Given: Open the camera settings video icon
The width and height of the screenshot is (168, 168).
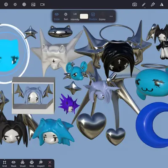Looking at the screenshot, I should 42,5.
